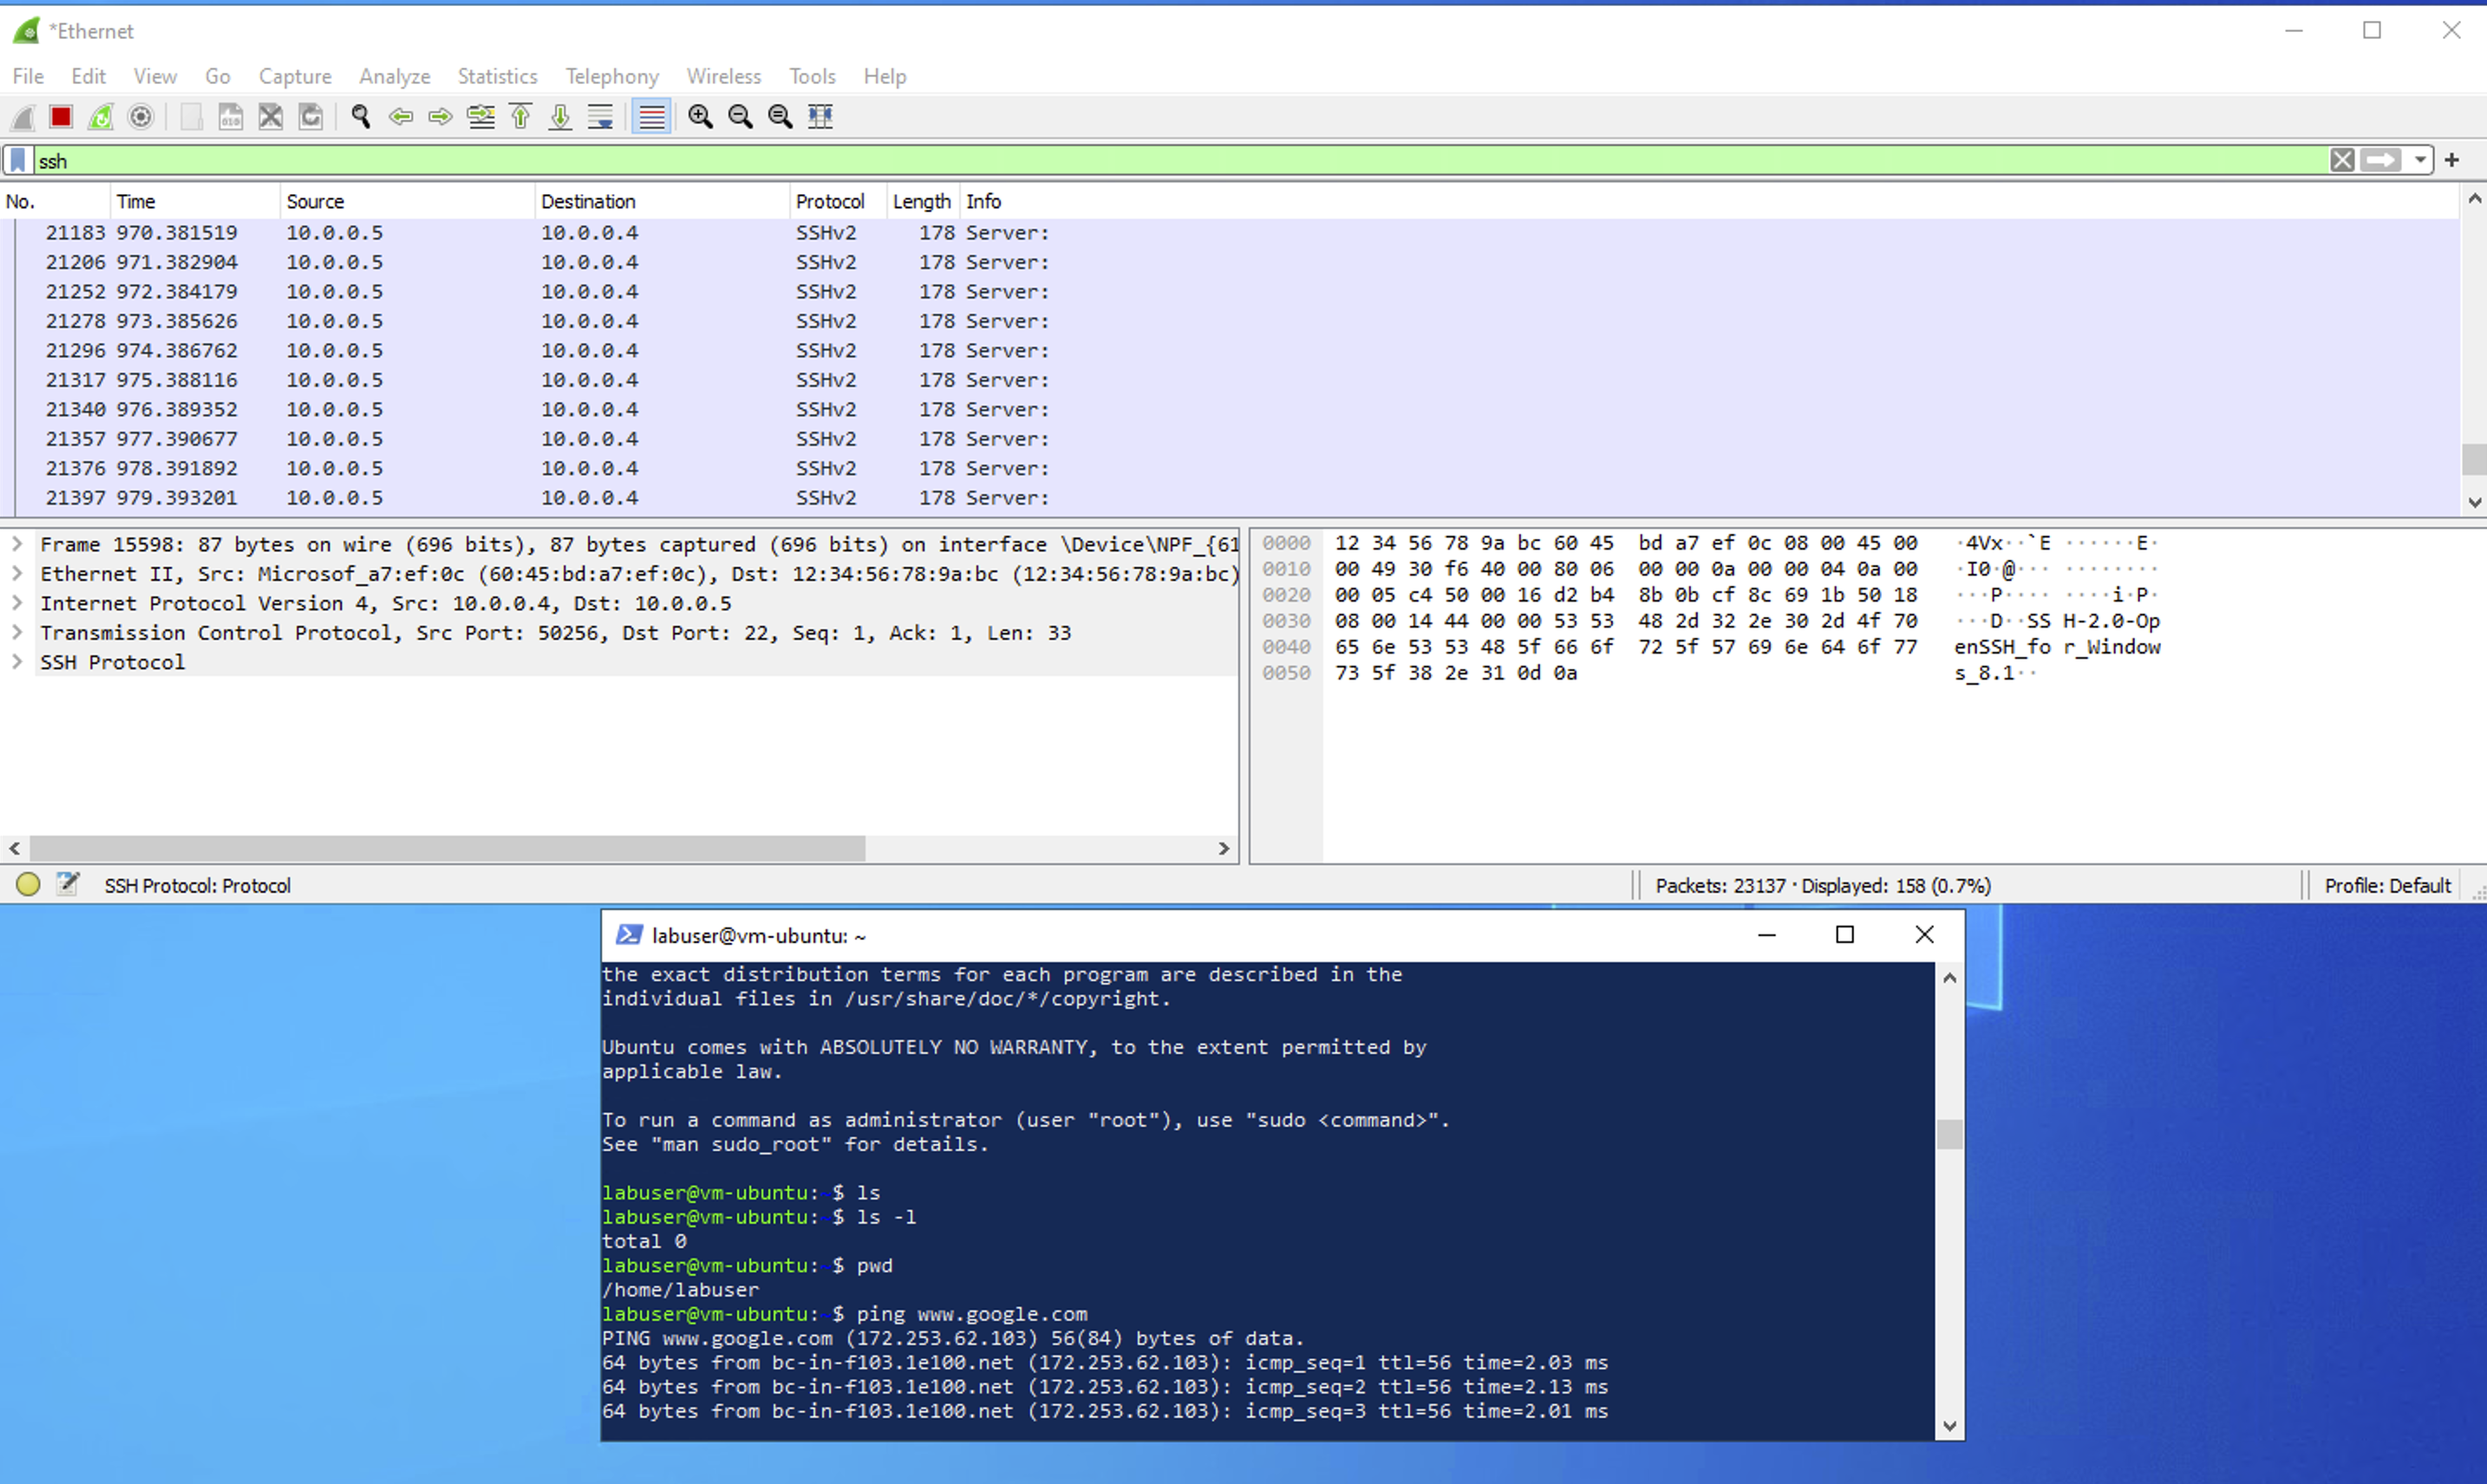Toggle packet list colorization
Image resolution: width=2487 pixels, height=1484 pixels.
651,117
